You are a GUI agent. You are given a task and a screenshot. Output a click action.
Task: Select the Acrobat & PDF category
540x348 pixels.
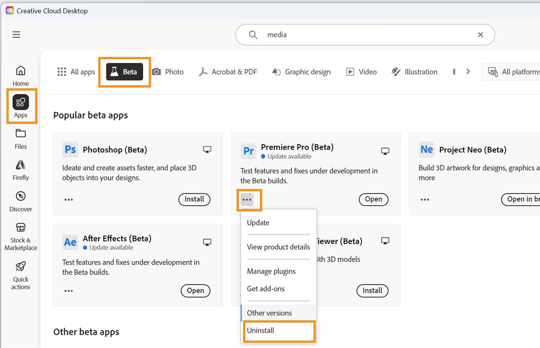228,72
